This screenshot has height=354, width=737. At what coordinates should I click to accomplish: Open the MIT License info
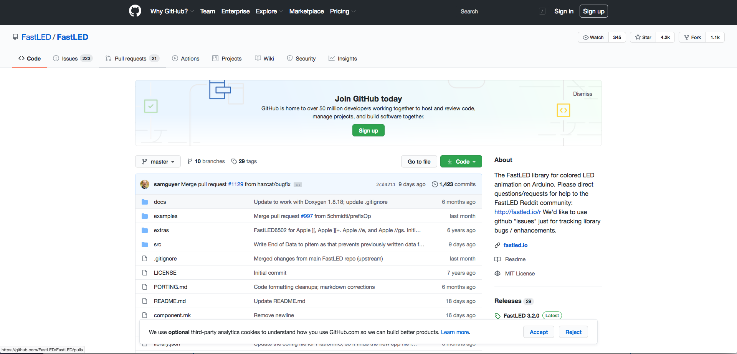[x=520, y=274]
